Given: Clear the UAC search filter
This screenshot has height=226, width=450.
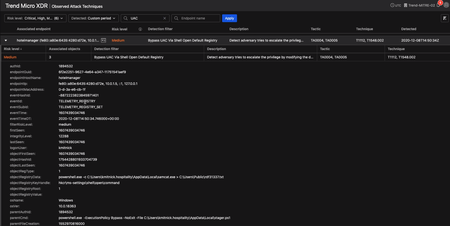Looking at the screenshot, I should (x=165, y=18).
